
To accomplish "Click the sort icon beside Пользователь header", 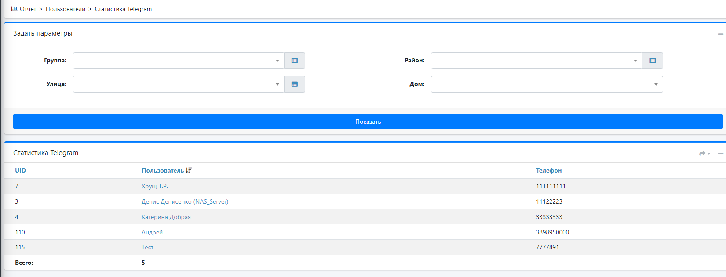I will (x=189, y=170).
